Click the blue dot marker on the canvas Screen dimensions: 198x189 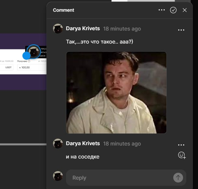[x=26, y=56]
